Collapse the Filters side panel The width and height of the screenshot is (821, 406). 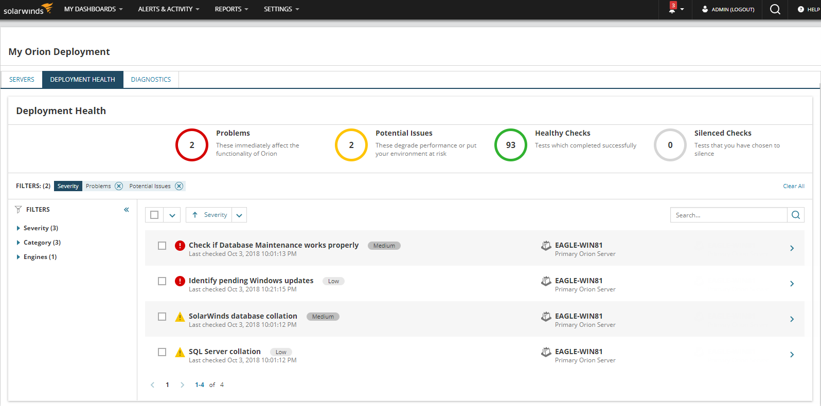click(127, 210)
